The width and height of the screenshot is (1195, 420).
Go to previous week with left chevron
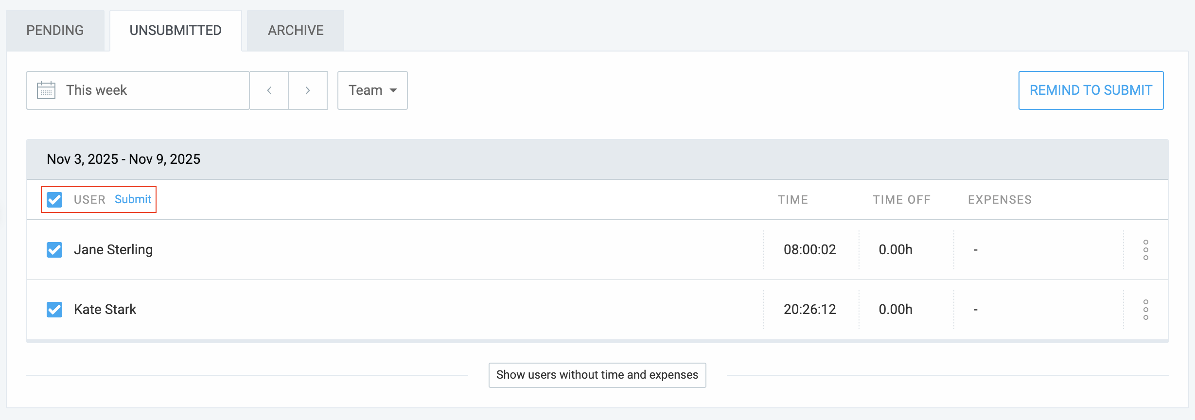pos(269,90)
